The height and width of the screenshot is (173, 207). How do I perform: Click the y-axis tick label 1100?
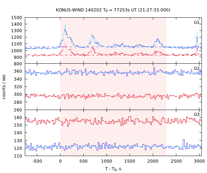coord(17,44)
